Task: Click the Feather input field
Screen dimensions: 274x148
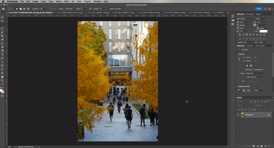Action: tap(43, 9)
